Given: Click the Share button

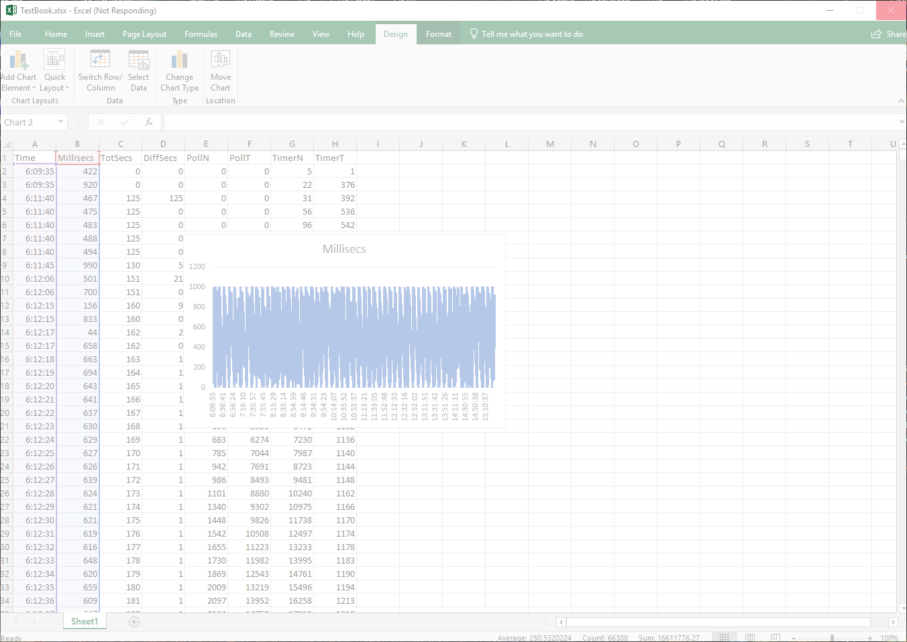Looking at the screenshot, I should [x=888, y=34].
